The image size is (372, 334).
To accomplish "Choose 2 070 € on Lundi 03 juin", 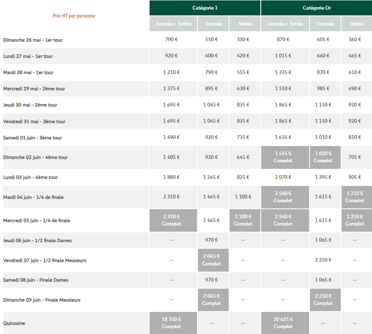I will [283, 177].
